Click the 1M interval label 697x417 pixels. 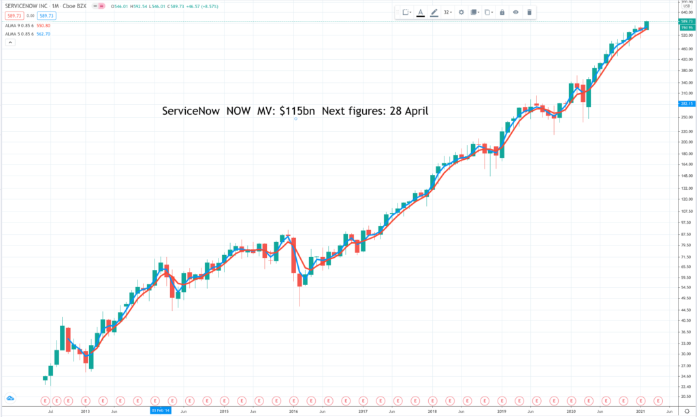tap(55, 6)
